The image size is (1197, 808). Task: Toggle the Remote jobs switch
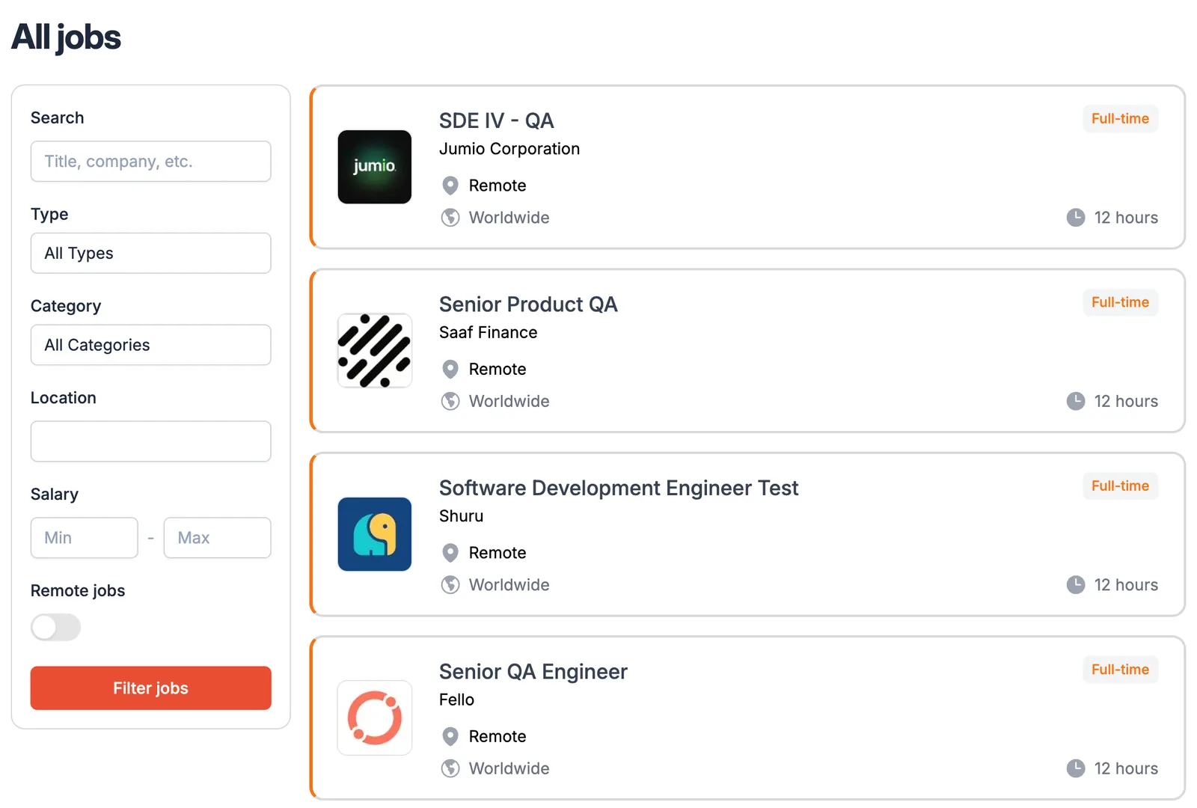pos(55,627)
